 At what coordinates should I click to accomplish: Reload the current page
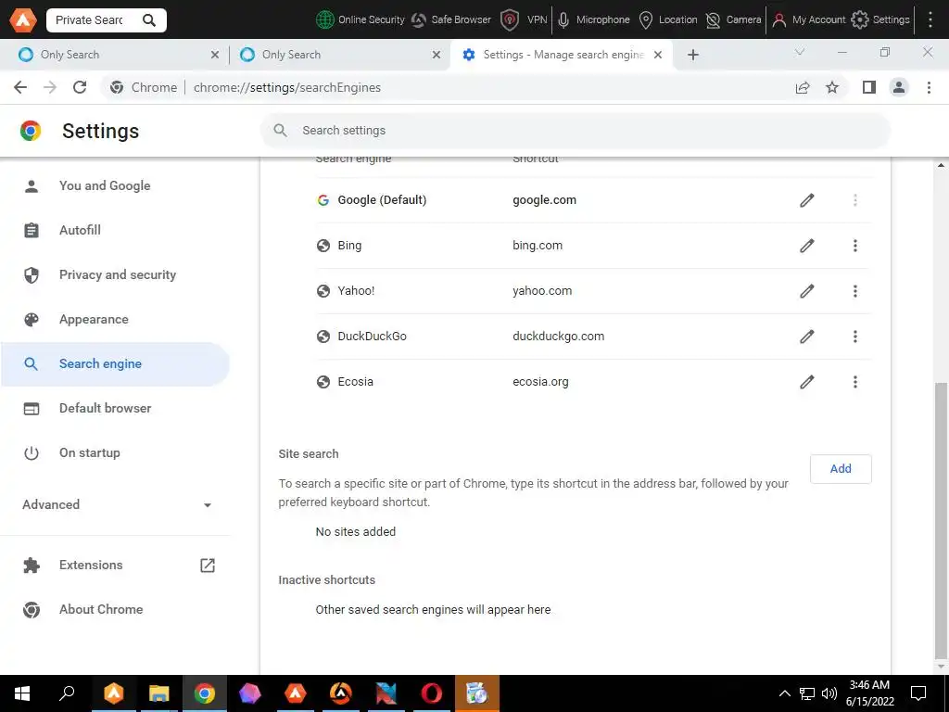[x=80, y=87]
